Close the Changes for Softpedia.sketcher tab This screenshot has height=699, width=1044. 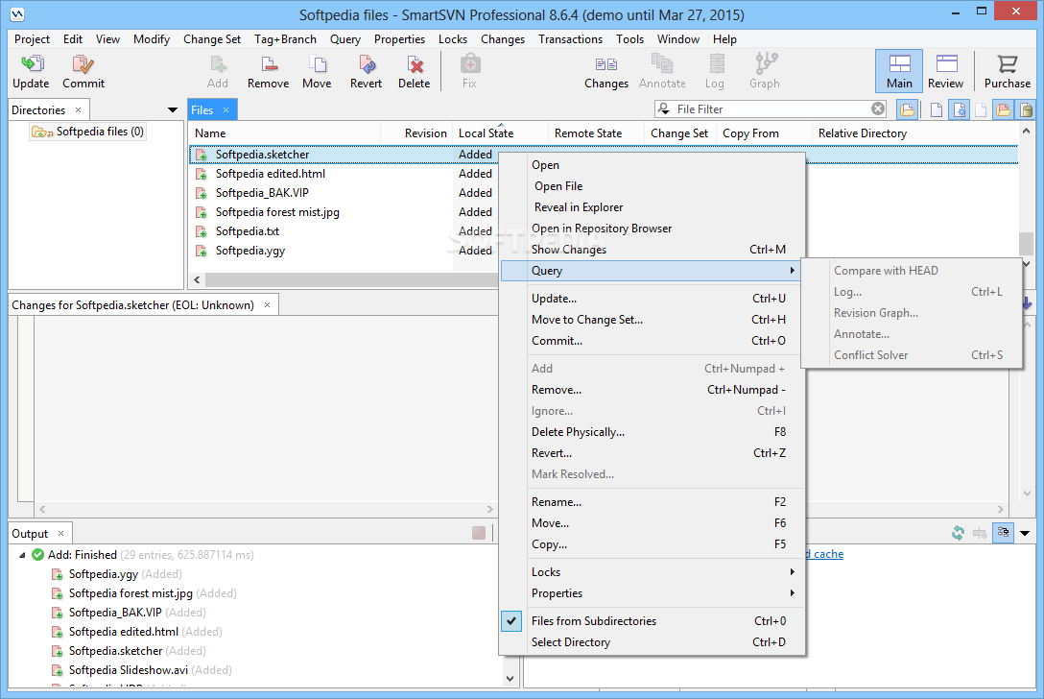click(x=267, y=304)
